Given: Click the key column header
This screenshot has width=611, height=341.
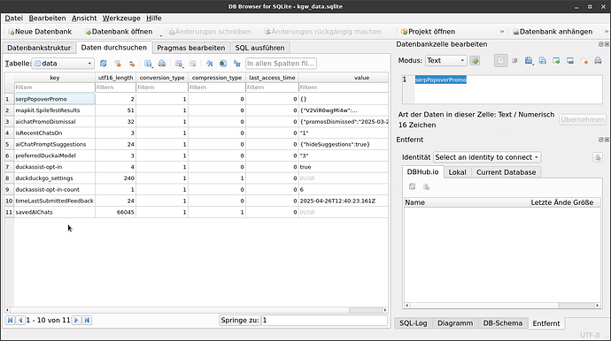Looking at the screenshot, I should click(x=55, y=78).
